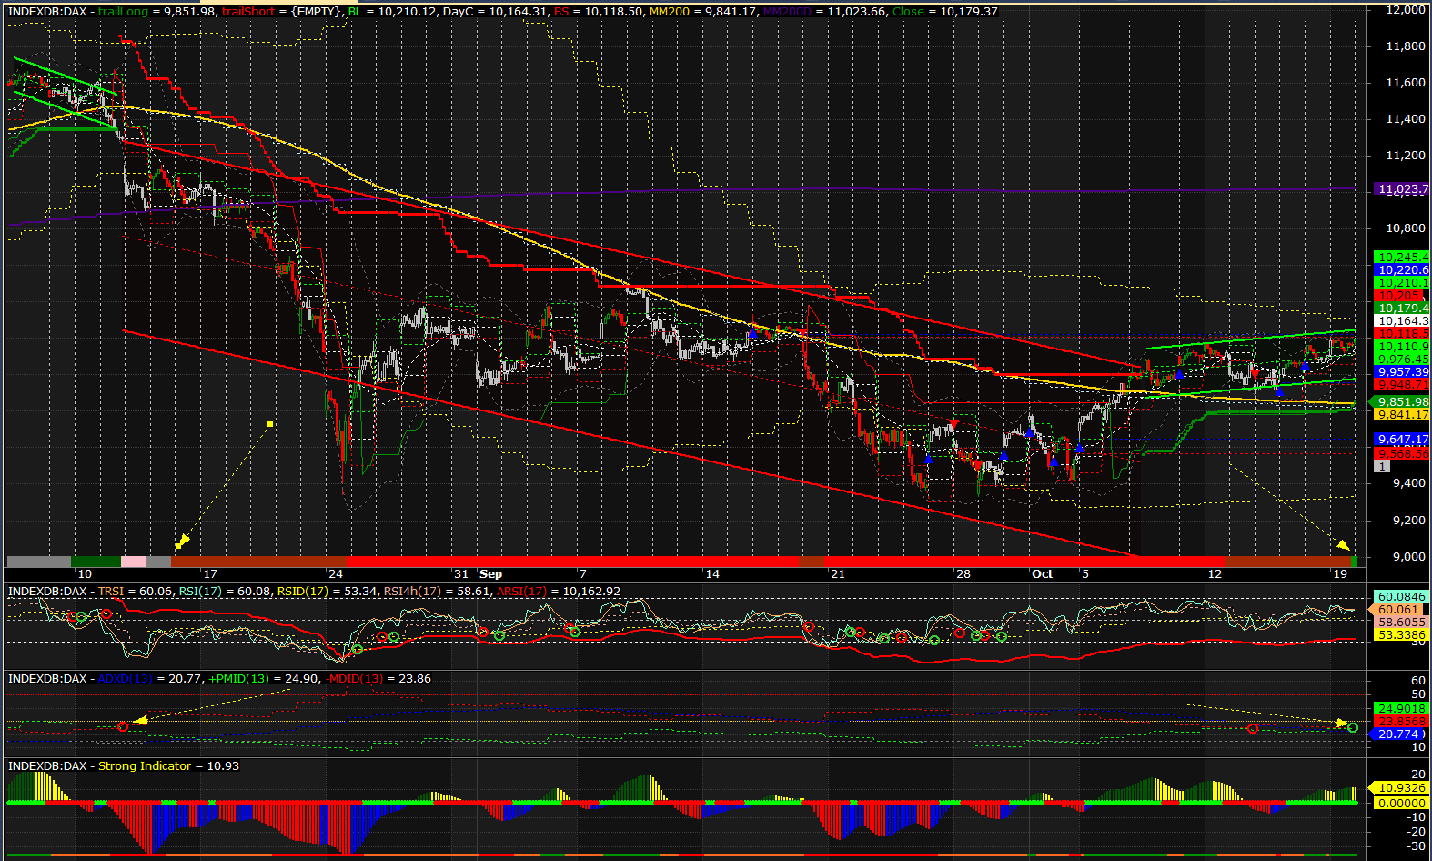Select the 'MM200D = 11,023.66' legend label
Image resolution: width=1432 pixels, height=861 pixels.
(824, 12)
